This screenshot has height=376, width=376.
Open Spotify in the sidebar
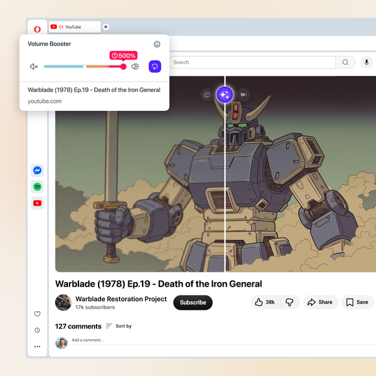click(38, 187)
